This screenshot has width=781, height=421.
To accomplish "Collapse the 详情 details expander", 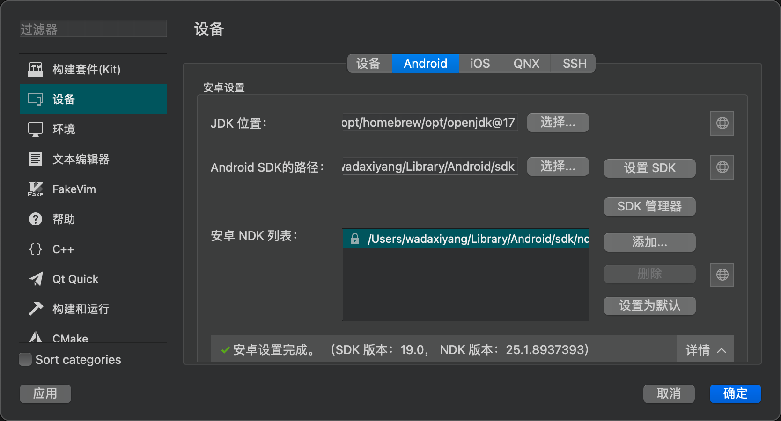I will tap(706, 350).
